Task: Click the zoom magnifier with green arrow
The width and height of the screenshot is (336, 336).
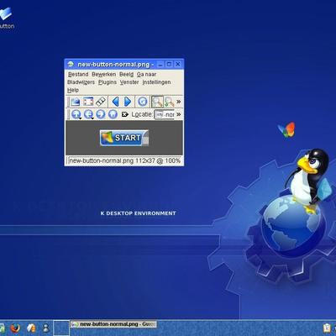Action: click(x=169, y=102)
